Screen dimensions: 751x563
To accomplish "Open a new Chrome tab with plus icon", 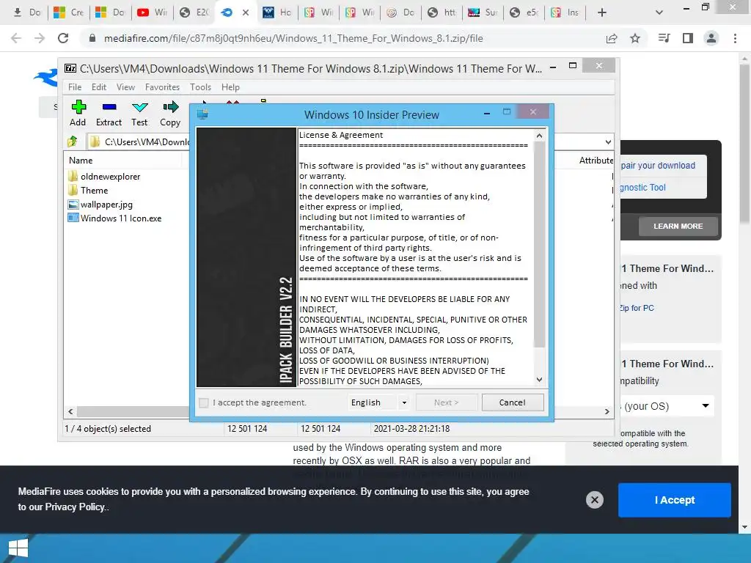I will coord(602,12).
